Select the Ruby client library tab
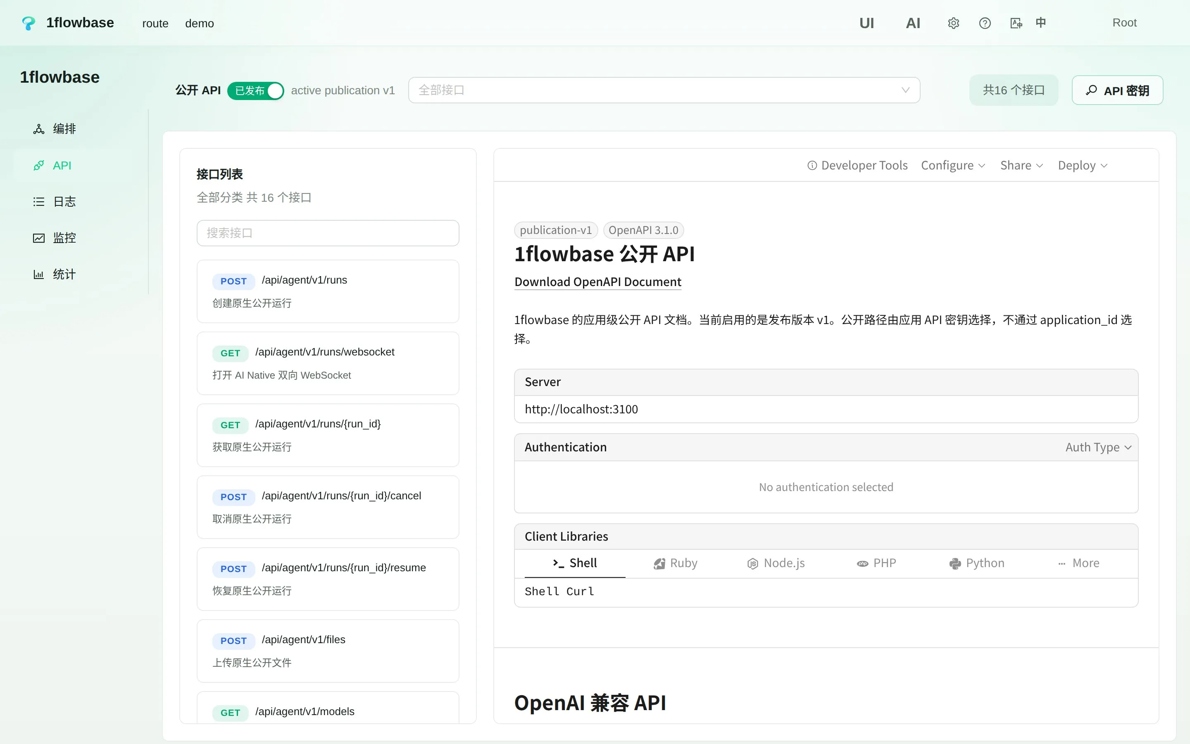1190x744 pixels. pos(676,563)
